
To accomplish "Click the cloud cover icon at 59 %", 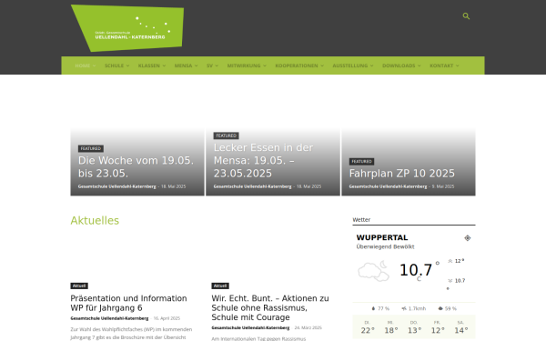I will tap(440, 308).
